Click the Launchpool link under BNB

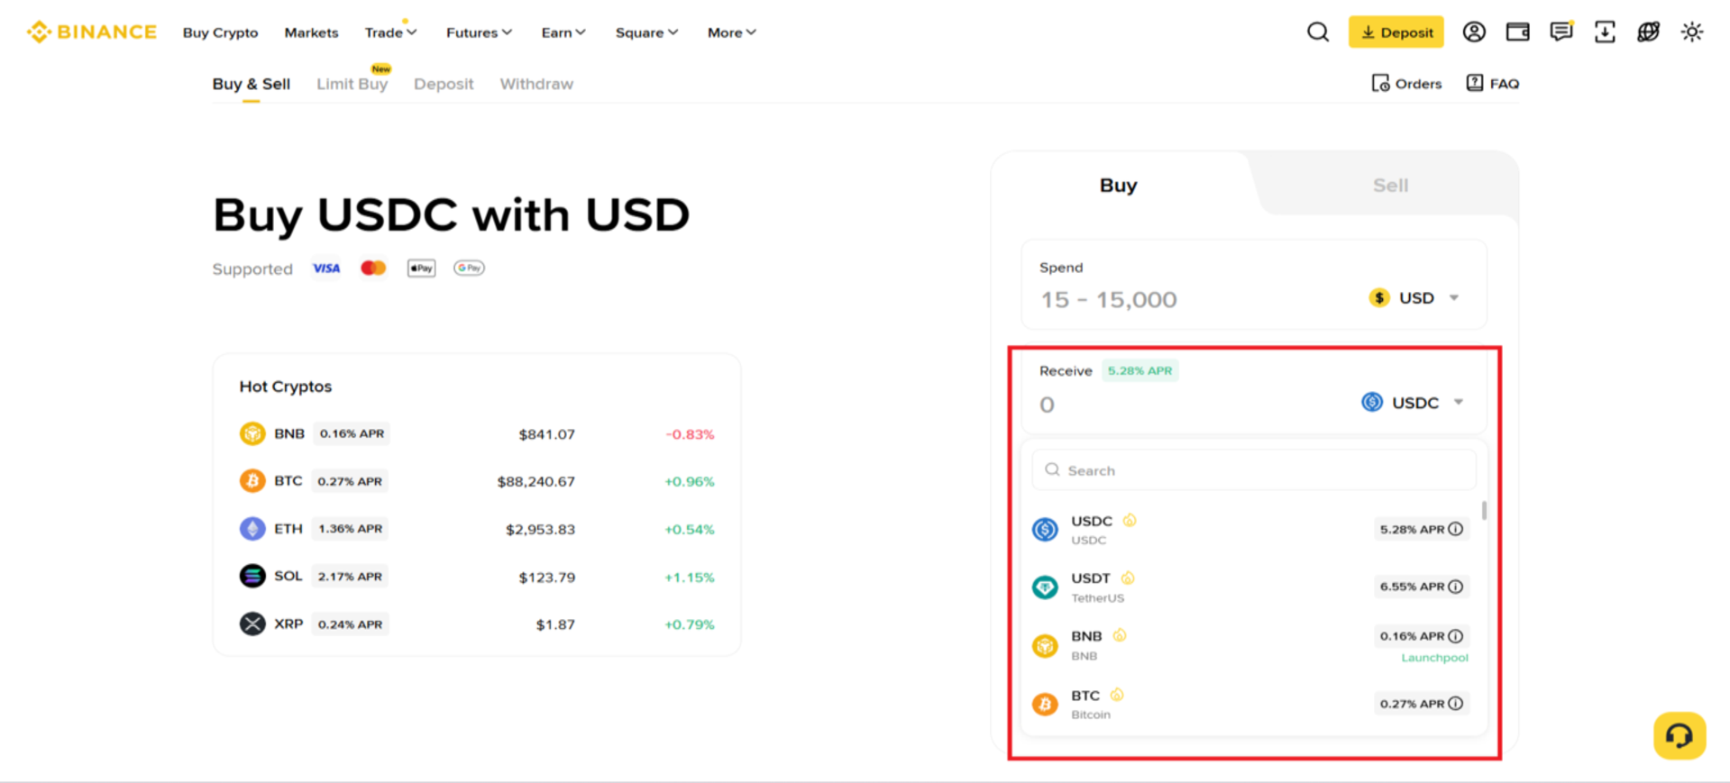coord(1434,658)
